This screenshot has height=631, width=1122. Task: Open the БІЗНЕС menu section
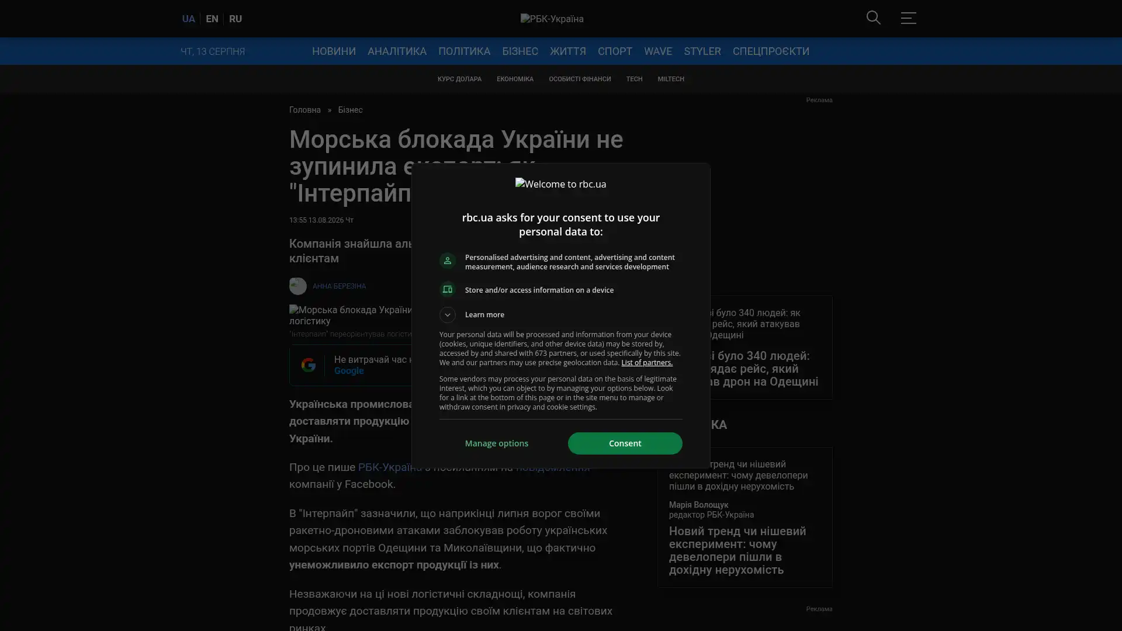tap(520, 51)
